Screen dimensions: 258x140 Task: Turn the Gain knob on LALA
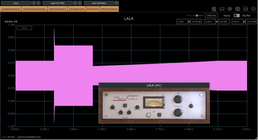(178, 99)
